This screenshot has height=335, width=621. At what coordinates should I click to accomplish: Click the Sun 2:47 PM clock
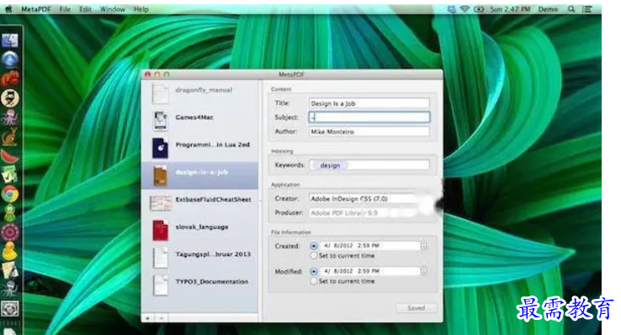(x=510, y=9)
